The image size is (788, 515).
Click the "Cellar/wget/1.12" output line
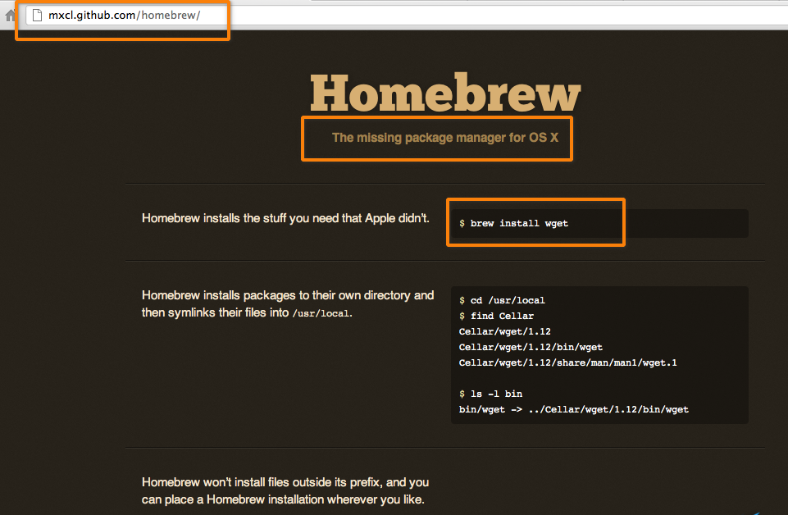click(x=504, y=331)
